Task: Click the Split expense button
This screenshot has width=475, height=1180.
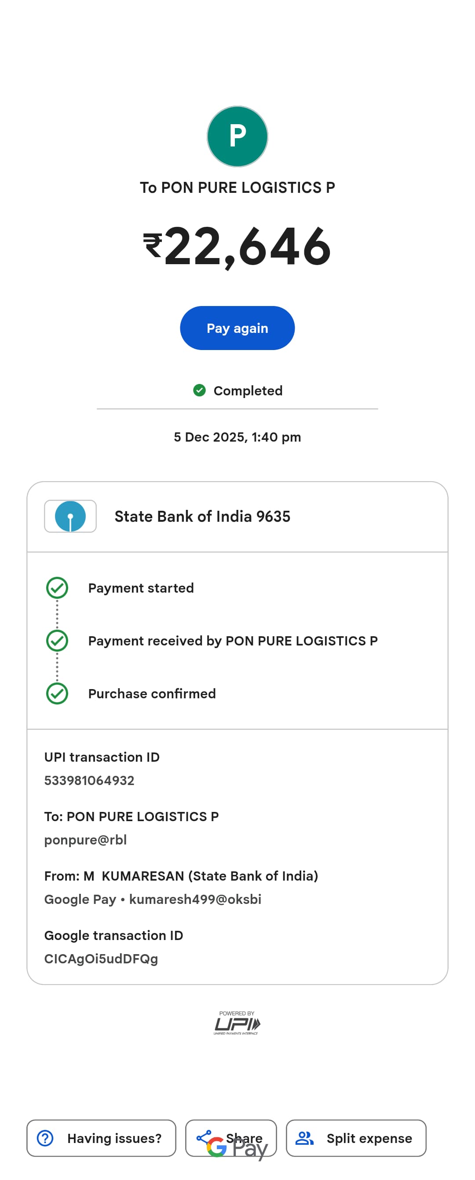Action: coord(356,1138)
